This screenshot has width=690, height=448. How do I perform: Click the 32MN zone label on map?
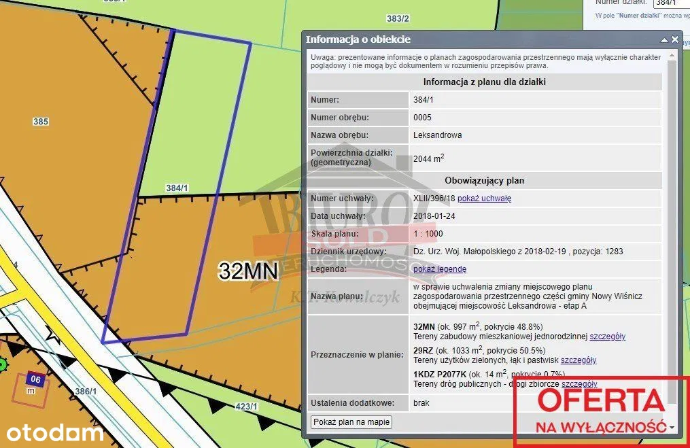[248, 271]
